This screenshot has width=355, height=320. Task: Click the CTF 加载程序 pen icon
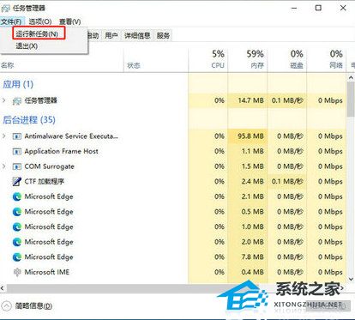17,181
